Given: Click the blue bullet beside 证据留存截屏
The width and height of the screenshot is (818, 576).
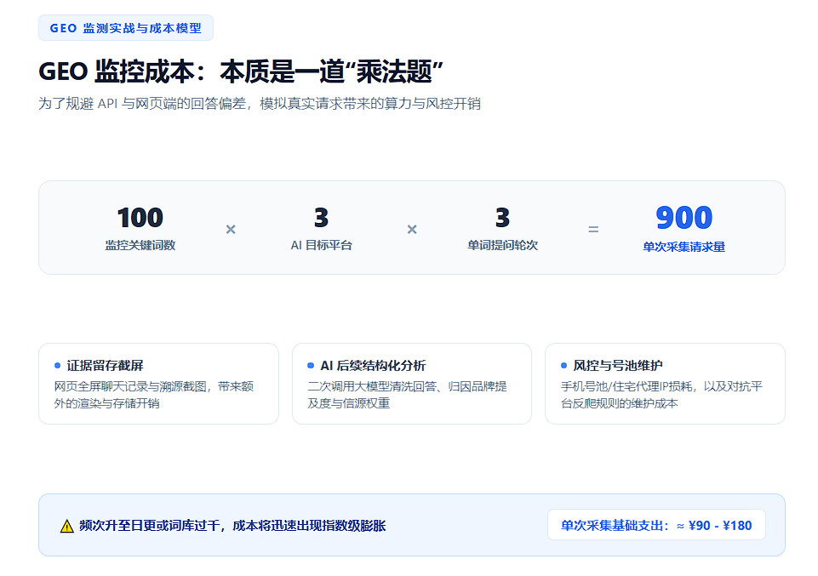Looking at the screenshot, I should [x=57, y=365].
